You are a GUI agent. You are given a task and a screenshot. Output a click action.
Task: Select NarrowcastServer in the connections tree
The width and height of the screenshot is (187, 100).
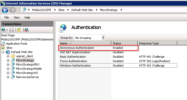pos(28,77)
